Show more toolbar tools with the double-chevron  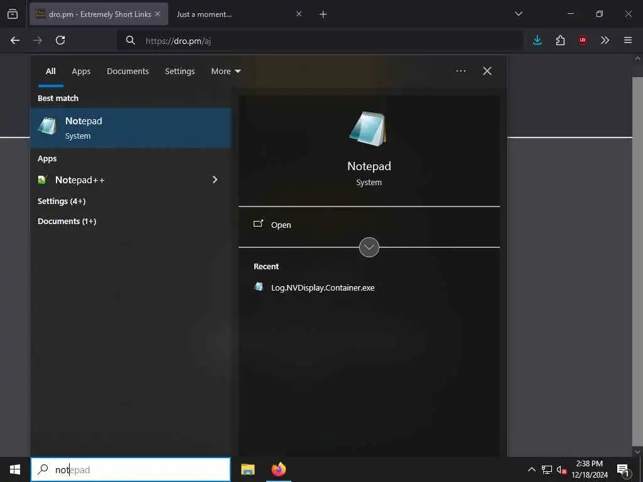pyautogui.click(x=605, y=40)
